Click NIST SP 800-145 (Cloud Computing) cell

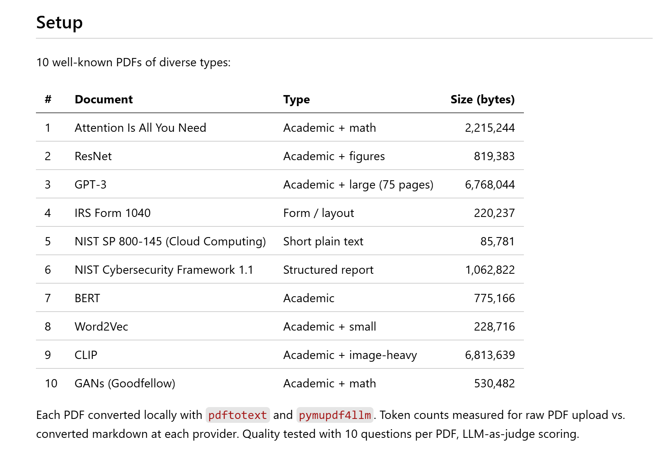[170, 241]
